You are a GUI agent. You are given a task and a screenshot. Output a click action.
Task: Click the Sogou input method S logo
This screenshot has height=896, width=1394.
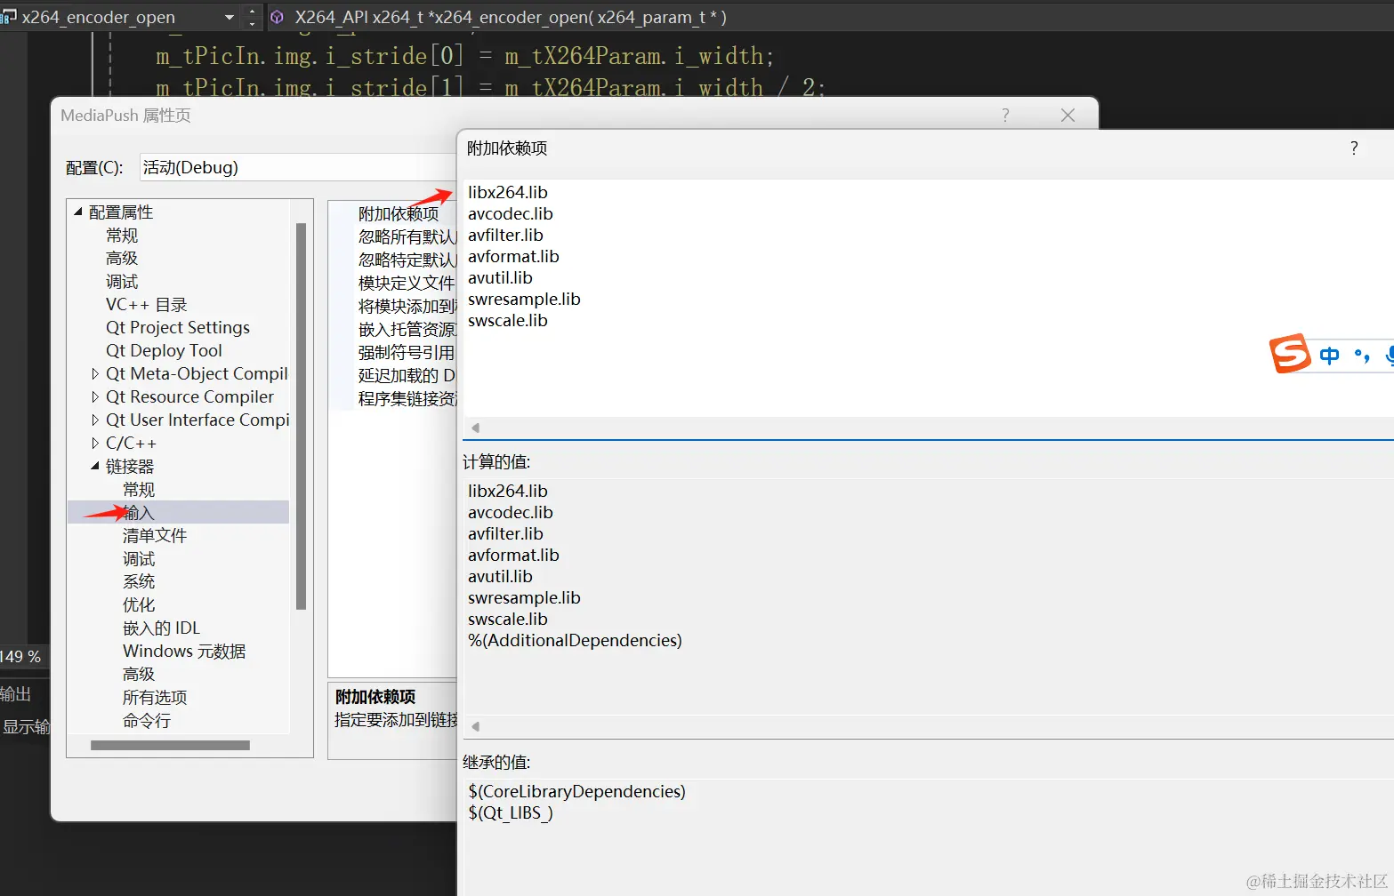point(1290,354)
